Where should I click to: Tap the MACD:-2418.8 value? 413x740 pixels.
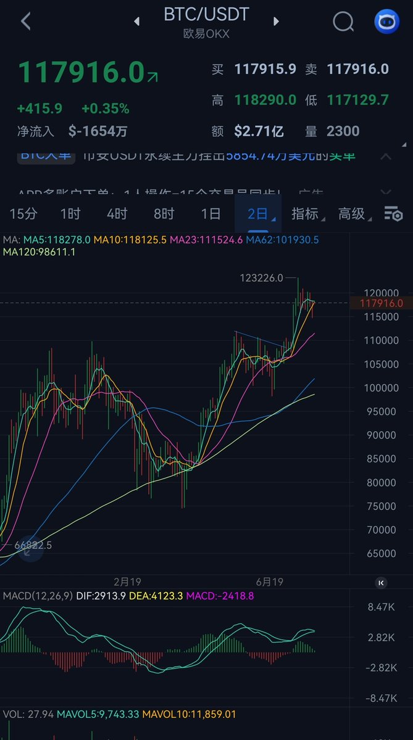click(219, 596)
